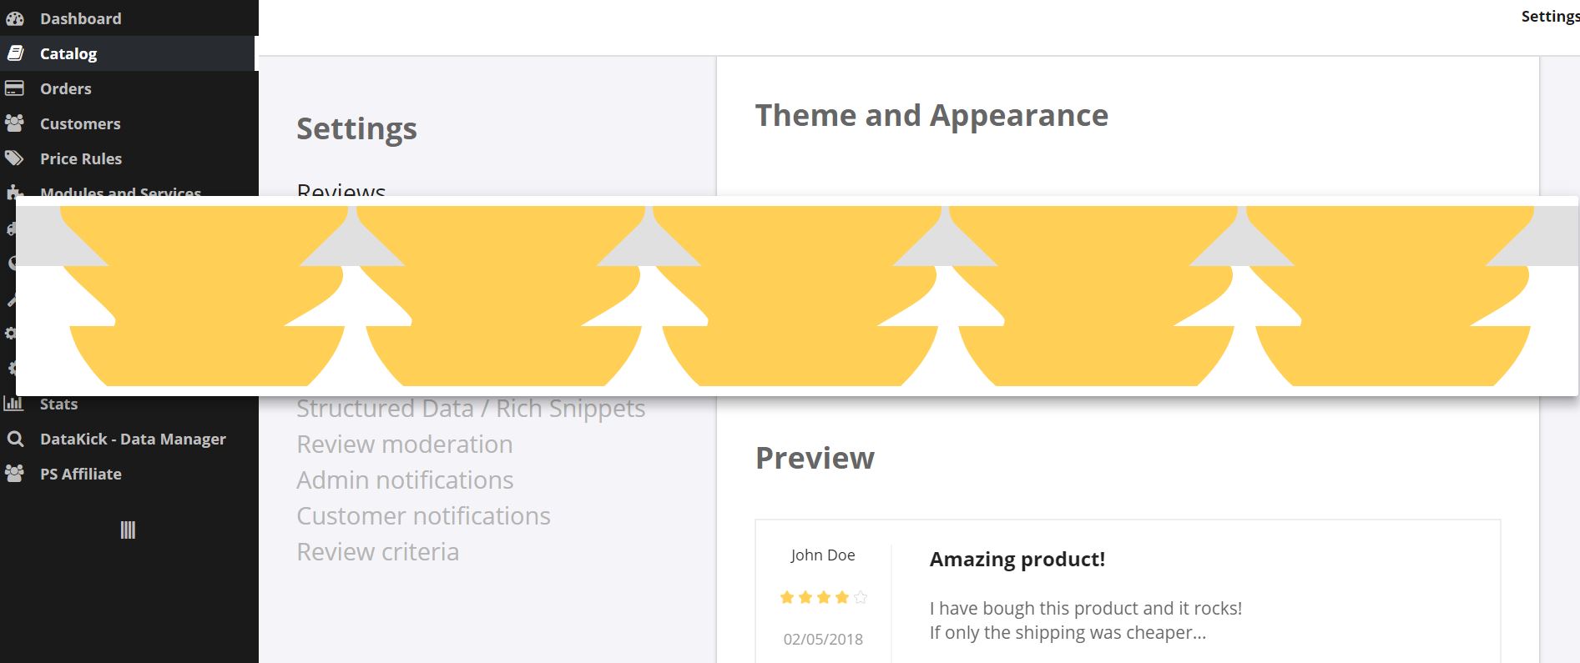
Task: Click the Catalog book icon
Action: [x=15, y=53]
